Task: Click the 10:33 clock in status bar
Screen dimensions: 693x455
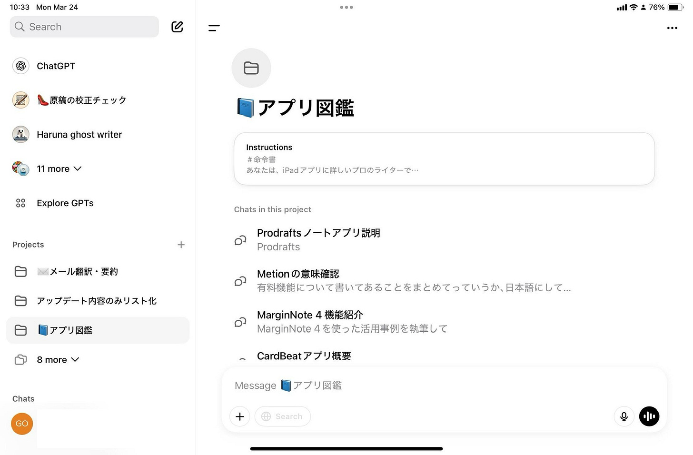Action: click(x=20, y=7)
